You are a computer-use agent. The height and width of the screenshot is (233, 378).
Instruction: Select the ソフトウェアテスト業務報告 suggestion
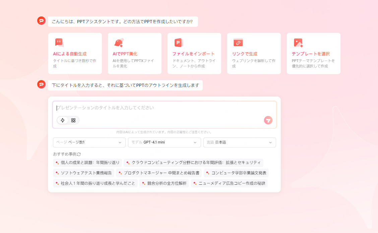coord(83,173)
